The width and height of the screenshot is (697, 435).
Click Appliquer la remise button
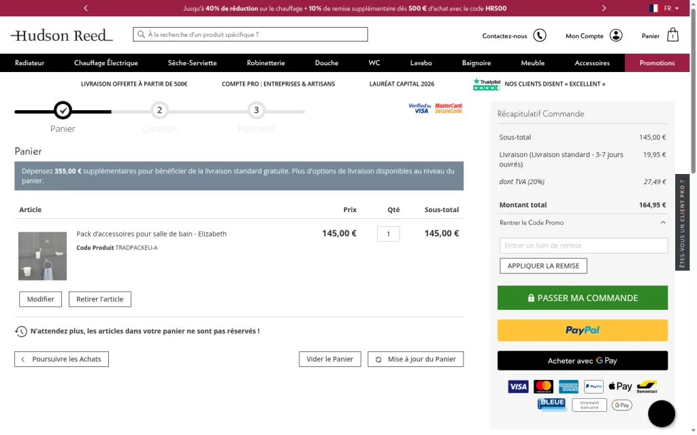click(543, 266)
